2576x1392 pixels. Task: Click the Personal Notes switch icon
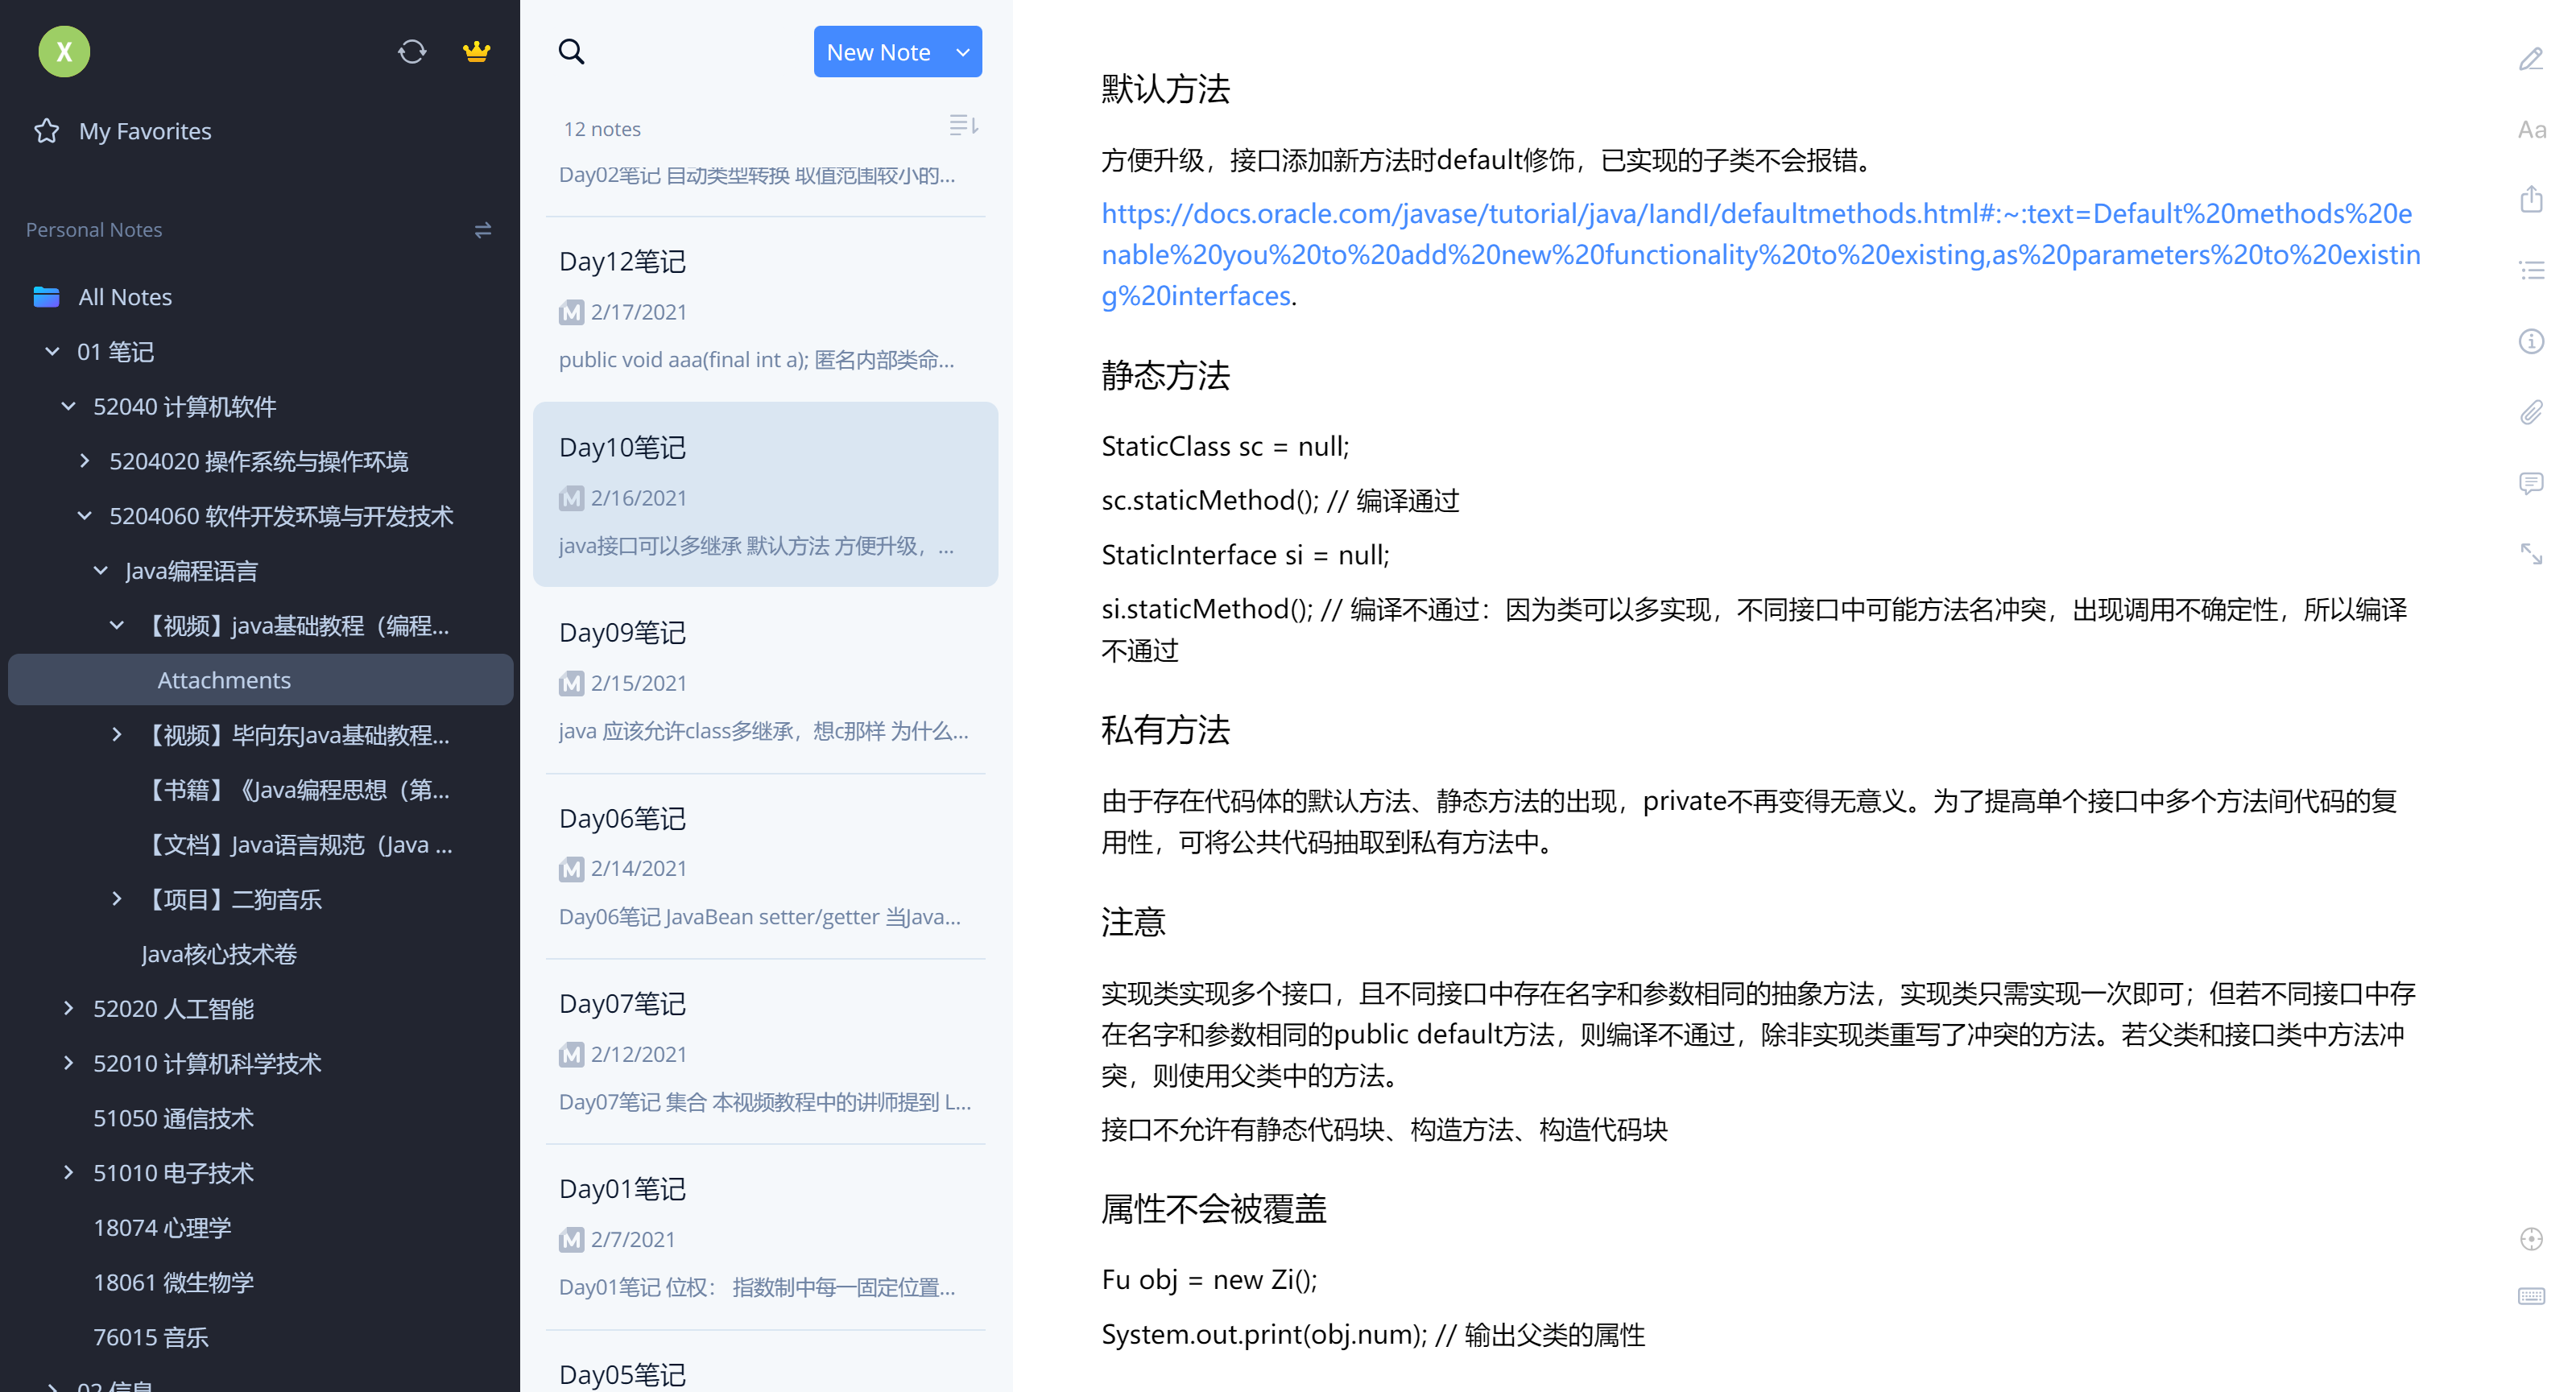pyautogui.click(x=483, y=230)
